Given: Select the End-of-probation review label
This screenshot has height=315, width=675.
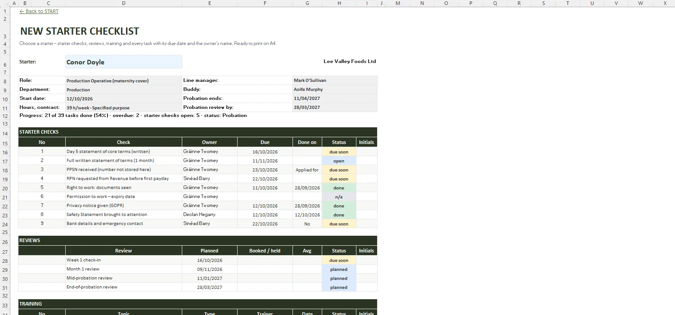Looking at the screenshot, I should 124,287.
